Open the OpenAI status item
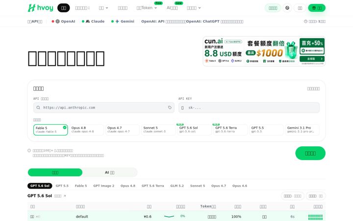The image size is (353, 221). pyautogui.click(x=63, y=22)
